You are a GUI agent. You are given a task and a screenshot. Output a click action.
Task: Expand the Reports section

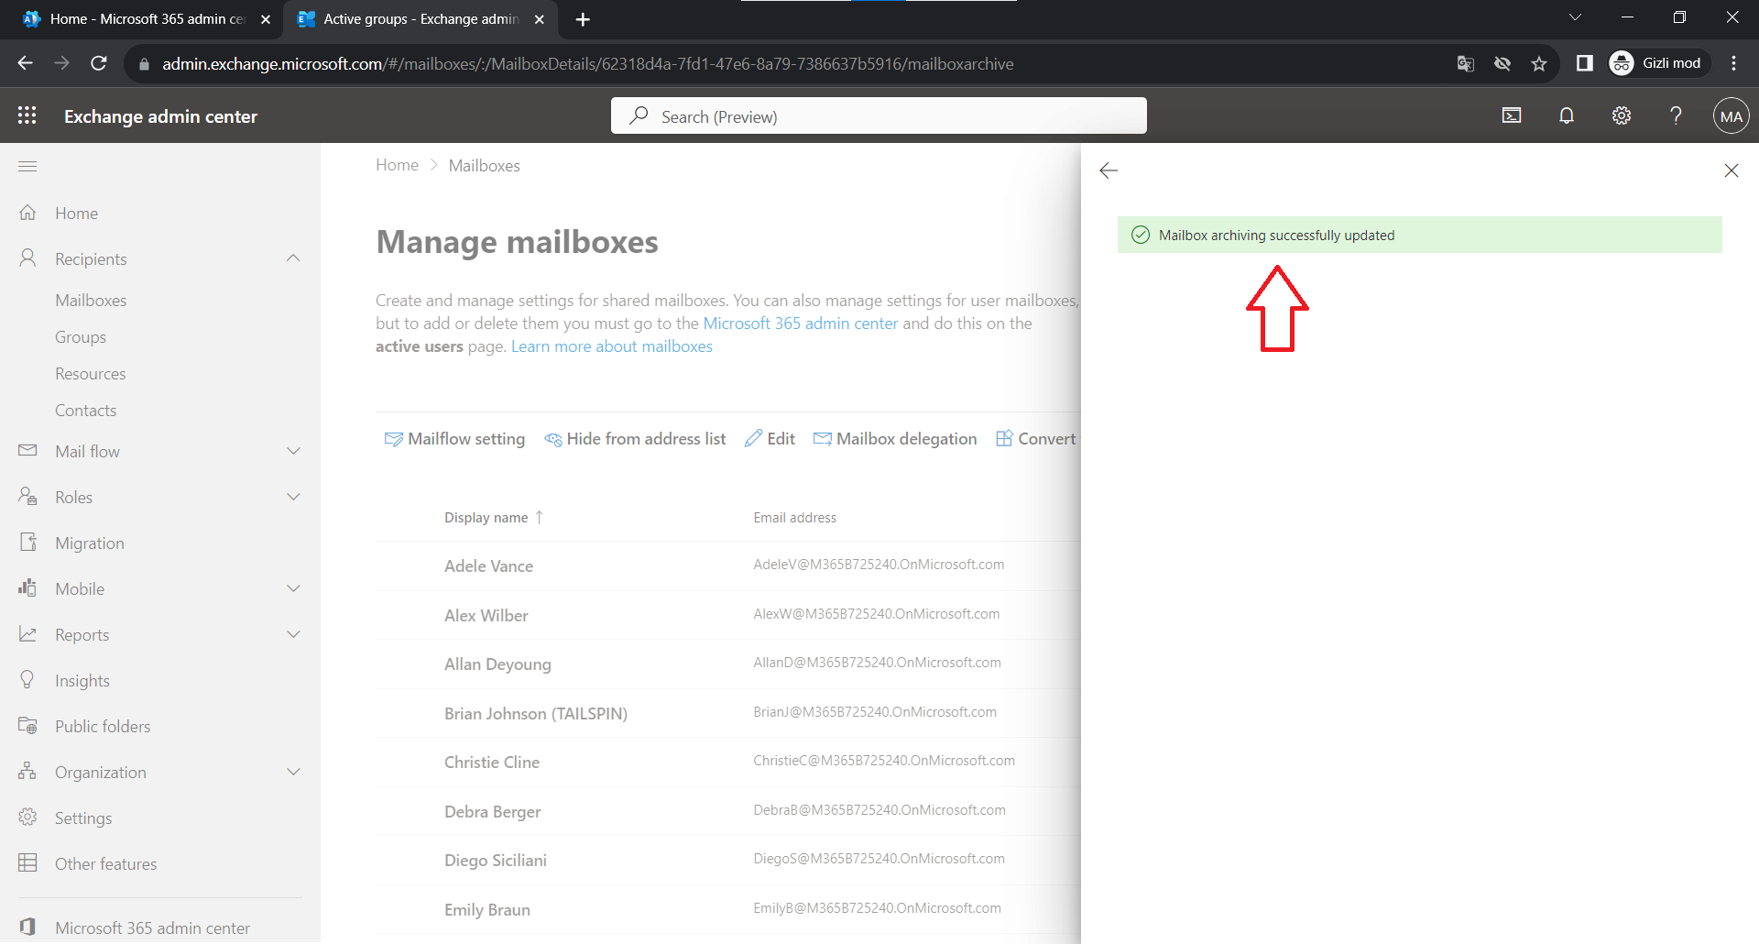[x=293, y=634]
